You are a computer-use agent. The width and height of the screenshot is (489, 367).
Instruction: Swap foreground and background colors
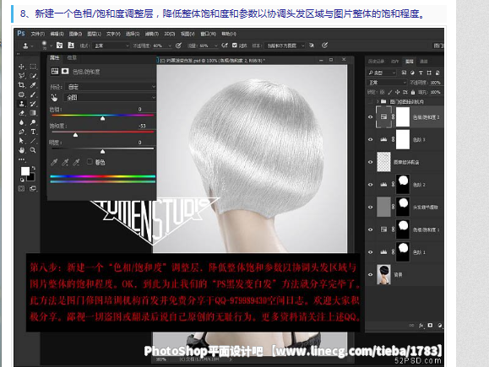(34, 168)
